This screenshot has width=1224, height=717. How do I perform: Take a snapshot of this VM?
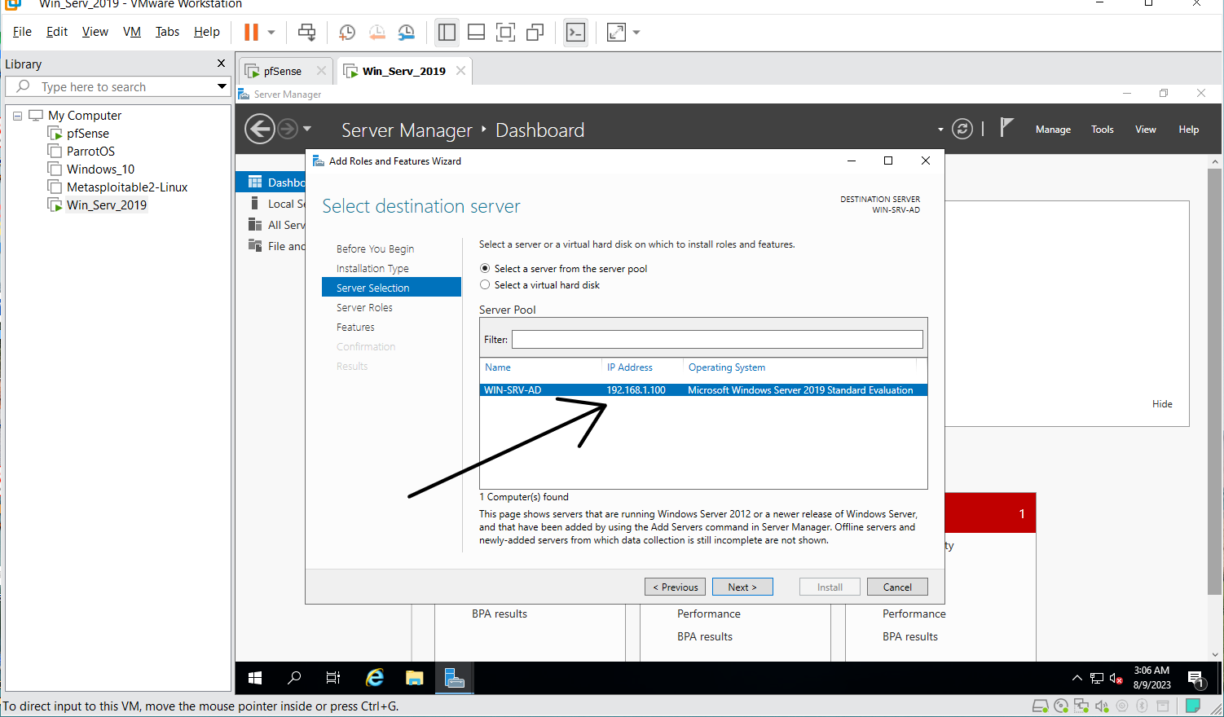coord(347,33)
